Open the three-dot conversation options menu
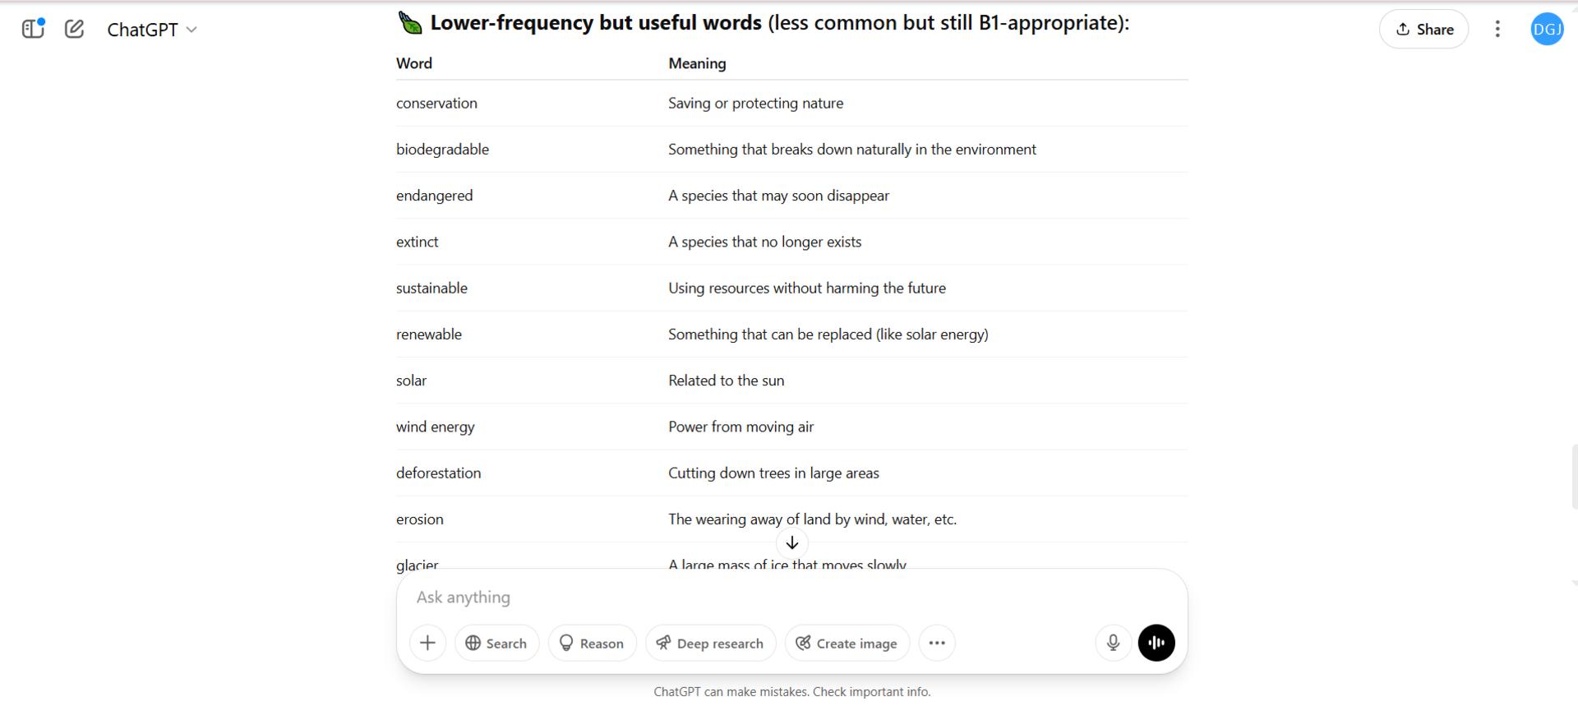Image resolution: width=1578 pixels, height=706 pixels. point(1497,29)
